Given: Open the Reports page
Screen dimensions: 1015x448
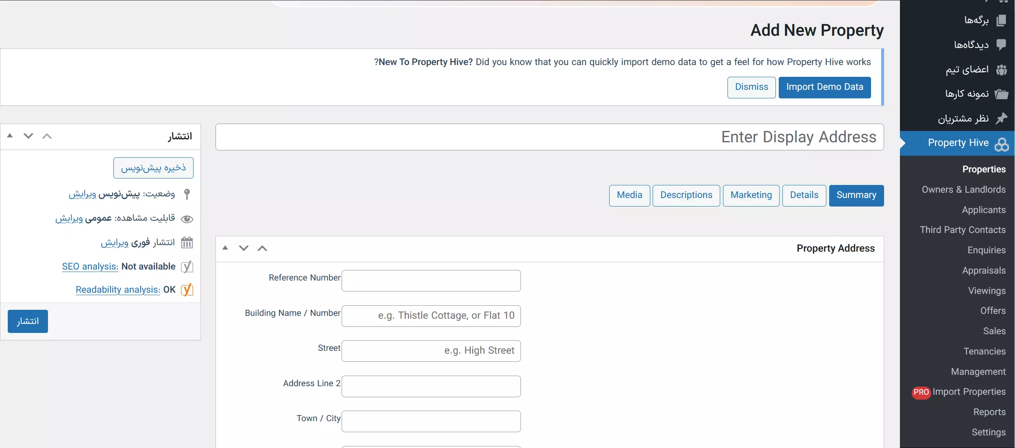Looking at the screenshot, I should [x=989, y=412].
